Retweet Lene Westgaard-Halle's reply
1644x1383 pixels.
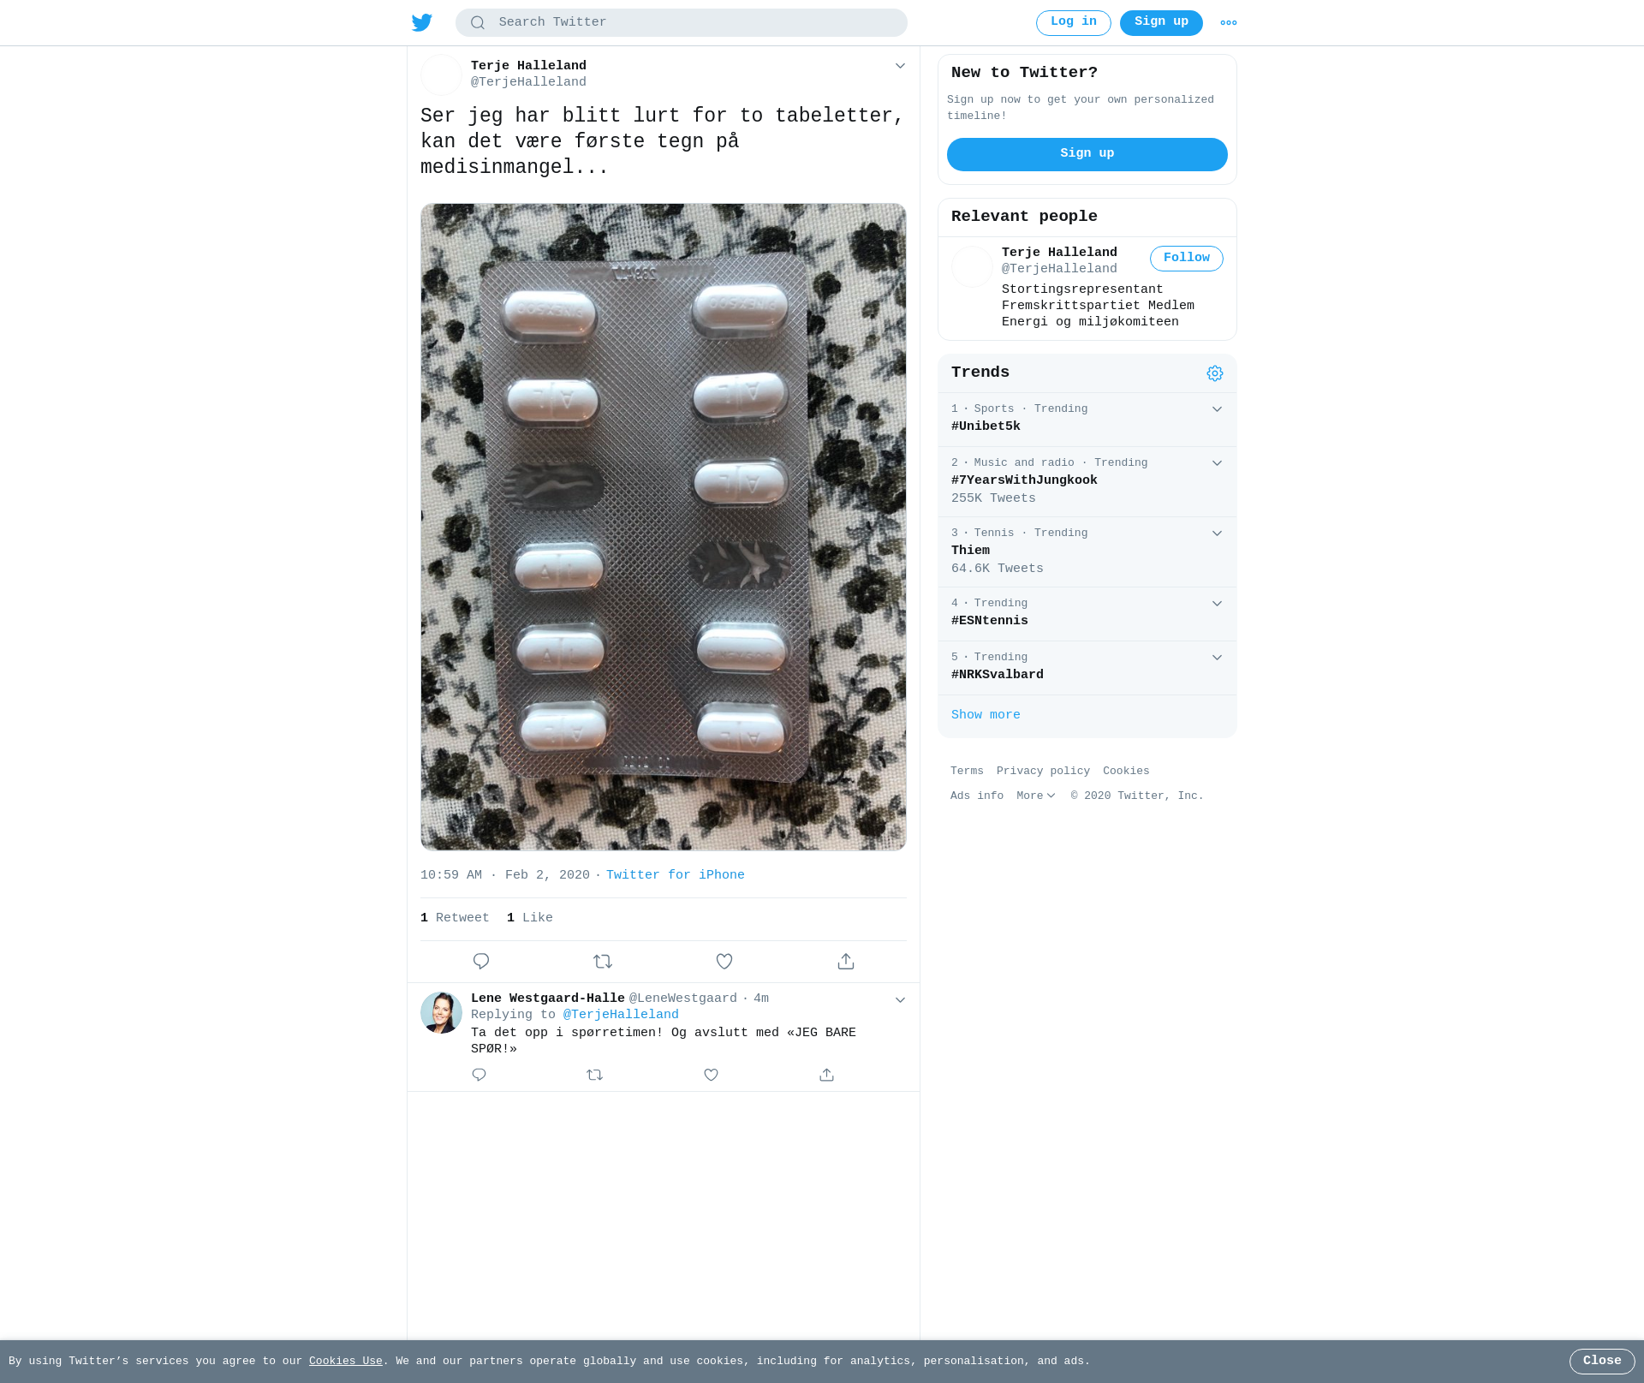coord(595,1075)
